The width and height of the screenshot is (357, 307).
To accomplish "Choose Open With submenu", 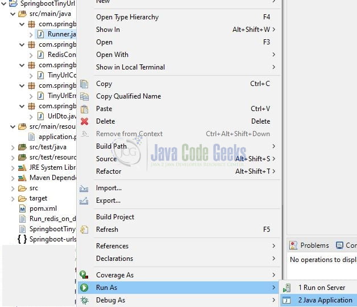I will pyautogui.click(x=179, y=55).
